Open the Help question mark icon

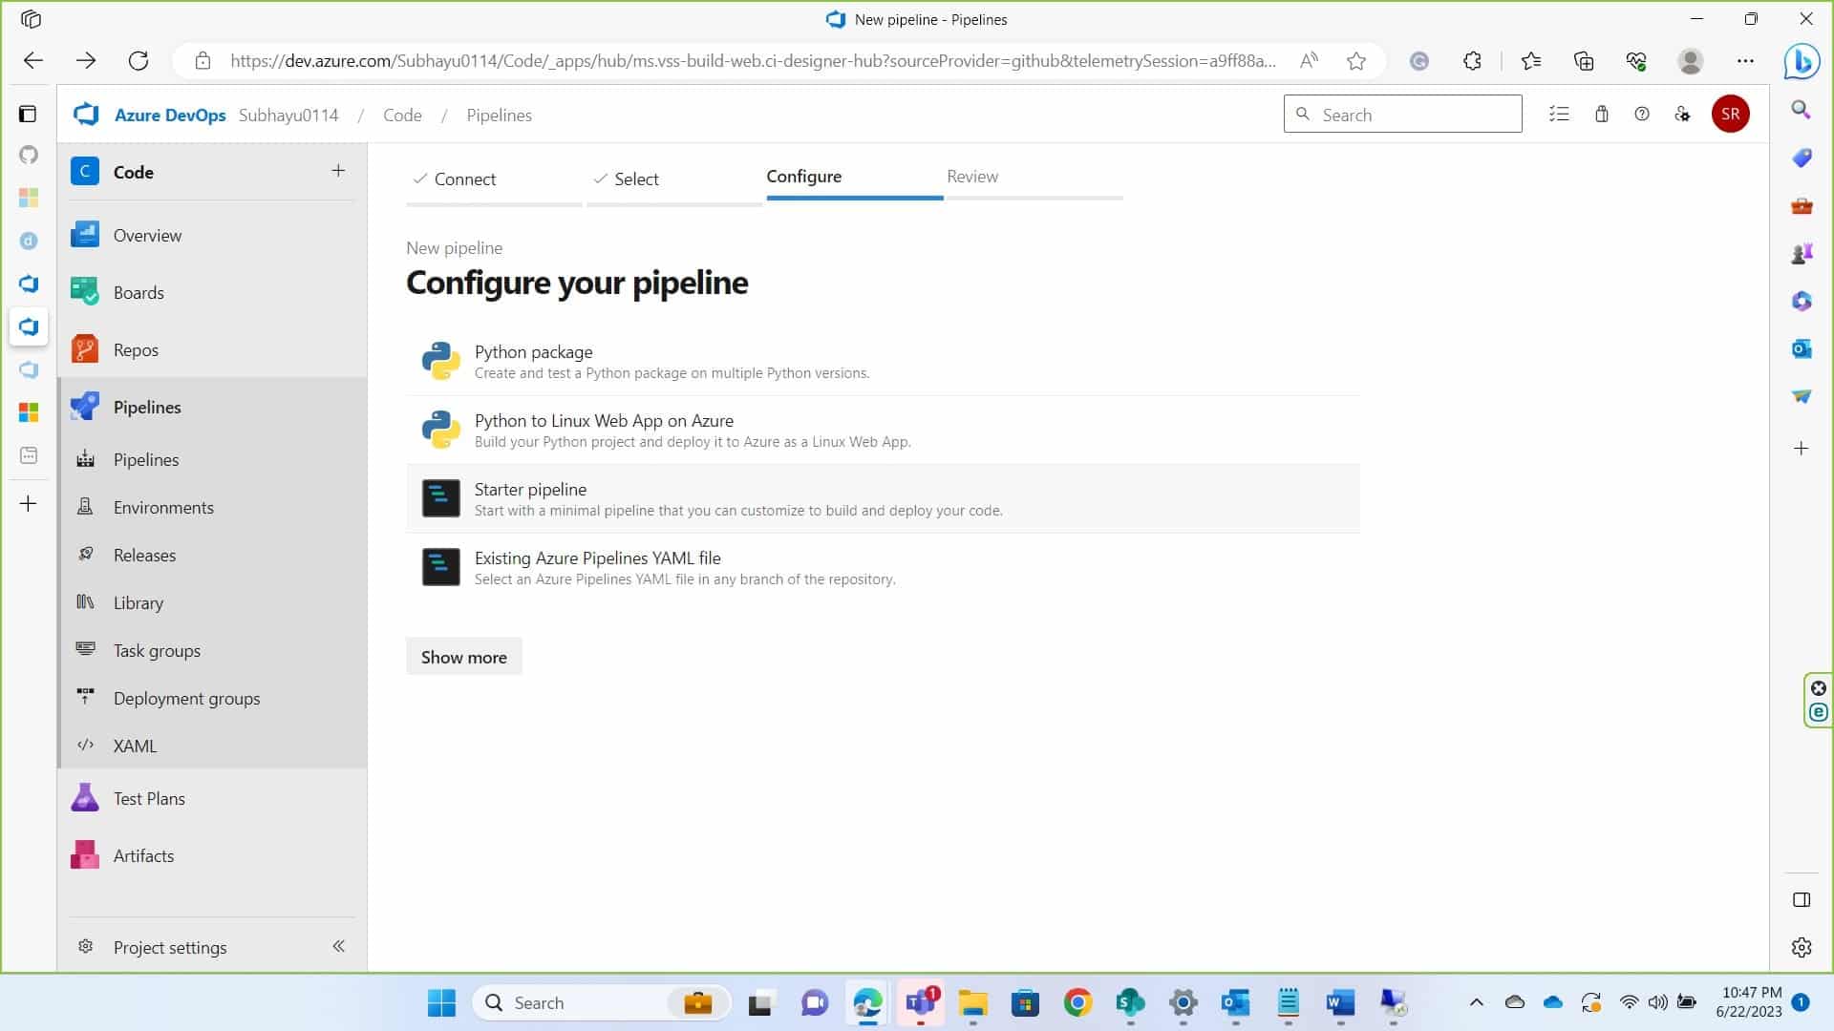point(1642,115)
